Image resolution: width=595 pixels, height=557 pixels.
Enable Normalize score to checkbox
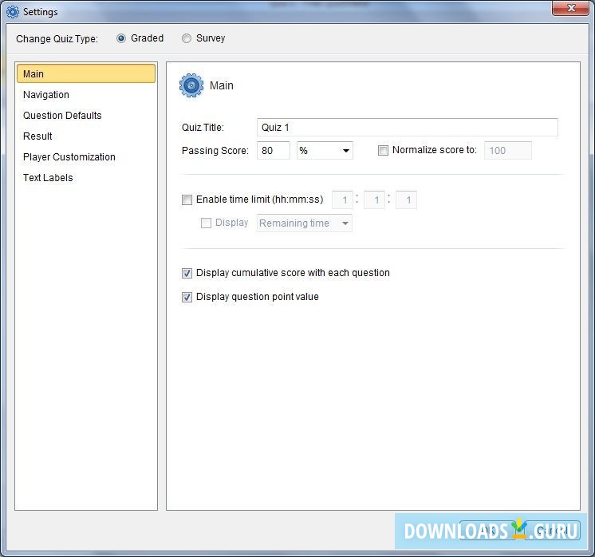pyautogui.click(x=383, y=150)
